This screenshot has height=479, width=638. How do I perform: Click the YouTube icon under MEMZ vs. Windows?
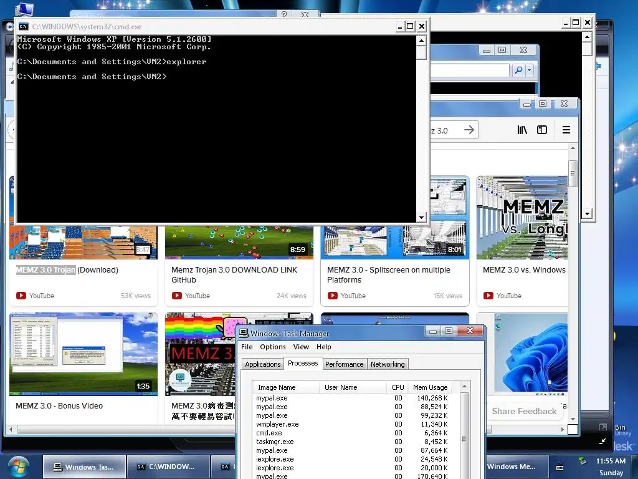pyautogui.click(x=488, y=296)
